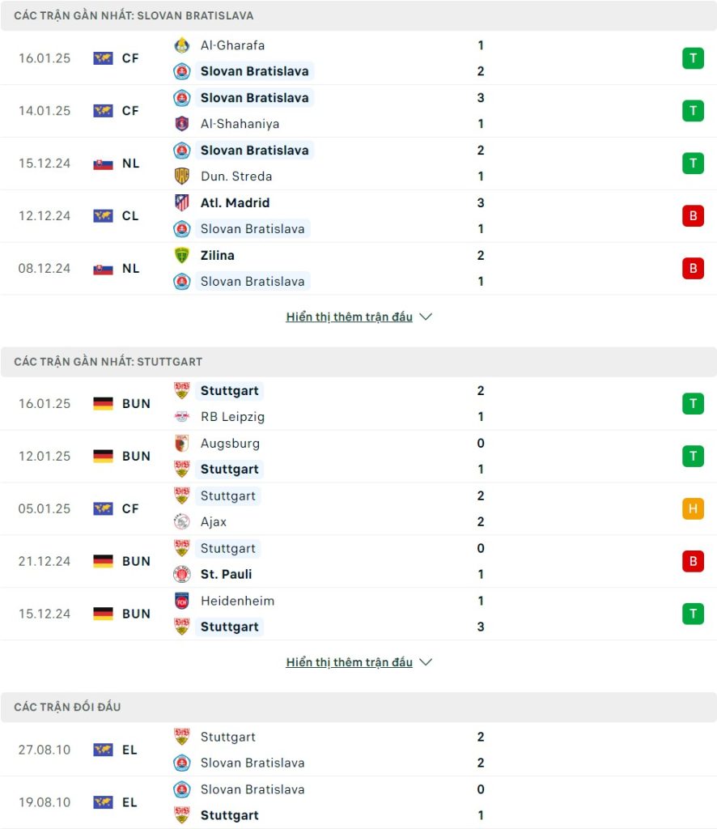Open 'Hiển thị thêm trận đấu' under Slovan Bratislava
This screenshot has width=717, height=829.
tap(350, 317)
